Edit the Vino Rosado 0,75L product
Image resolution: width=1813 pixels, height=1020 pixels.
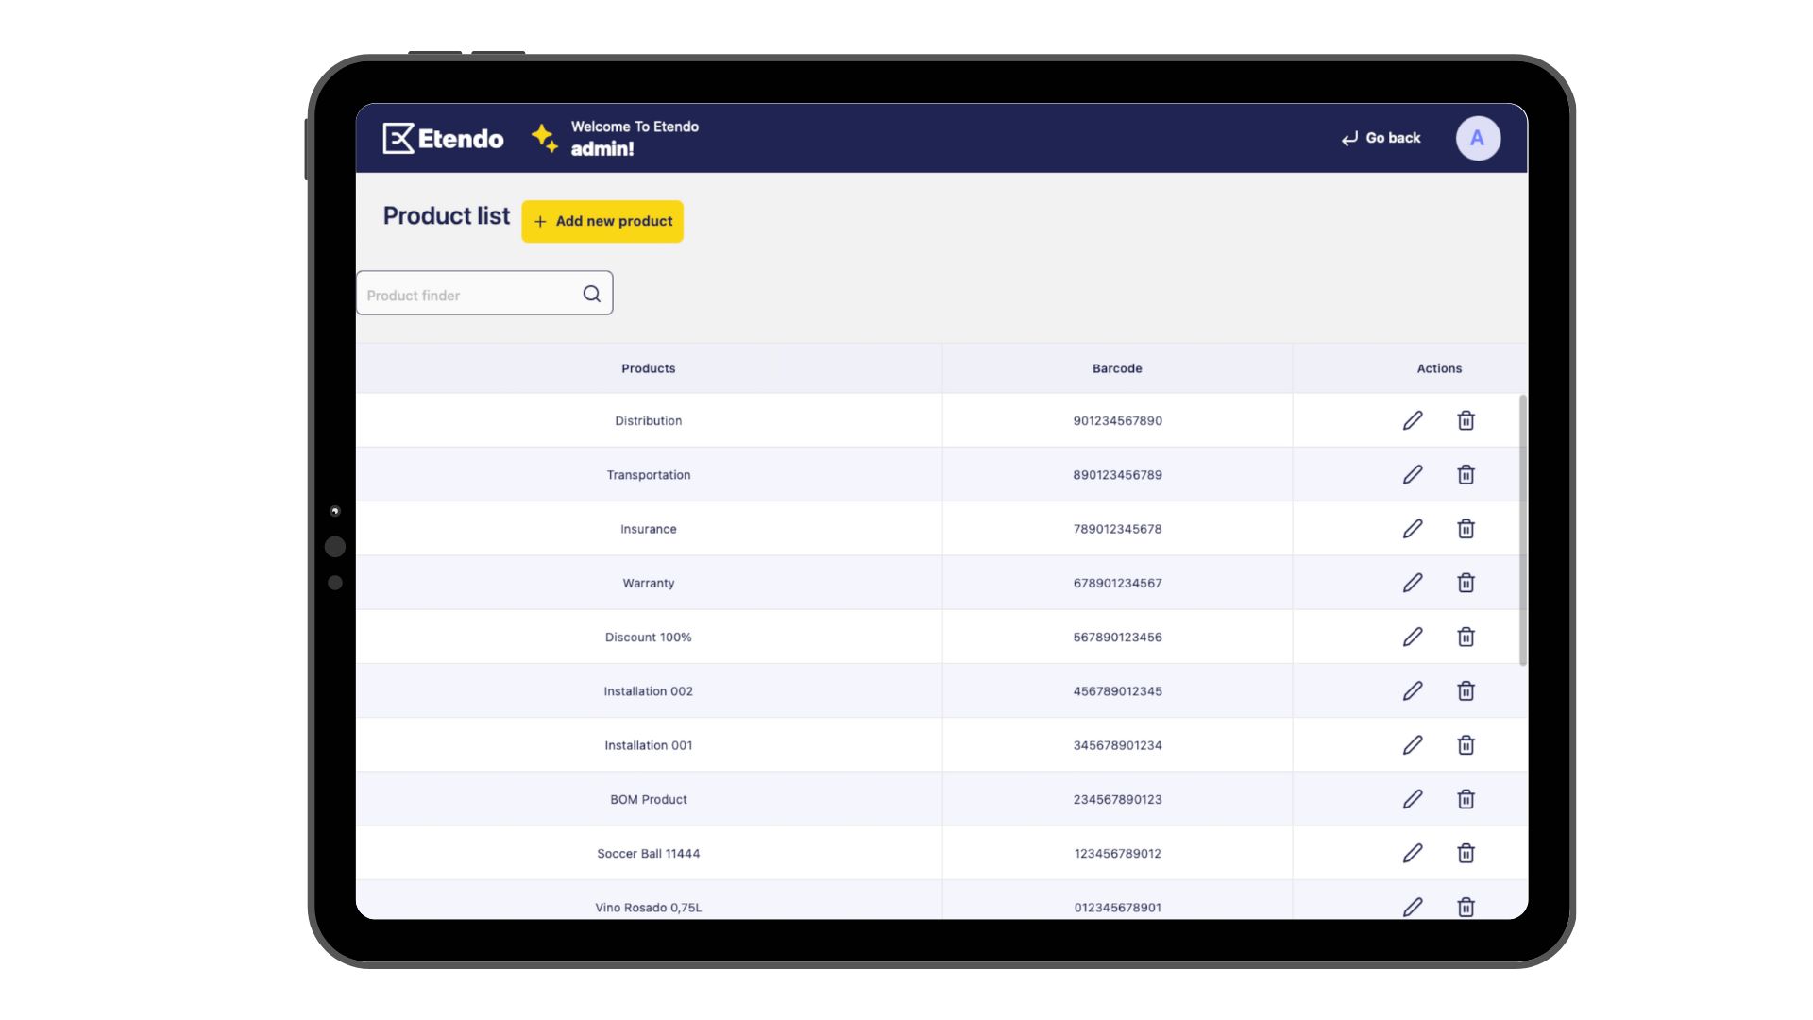(x=1413, y=907)
